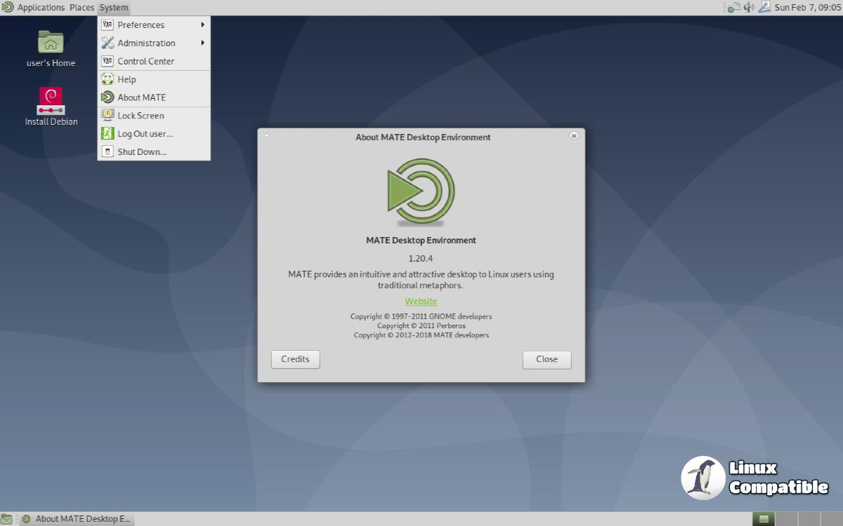Screen dimensions: 843x526
Task: Expand the Preferences submenu arrow
Action: tap(202, 25)
